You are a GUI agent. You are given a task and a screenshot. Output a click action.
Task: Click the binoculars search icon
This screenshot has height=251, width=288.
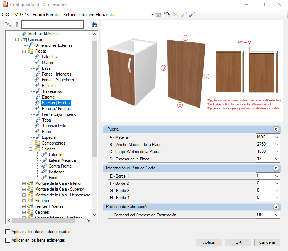pyautogui.click(x=95, y=24)
